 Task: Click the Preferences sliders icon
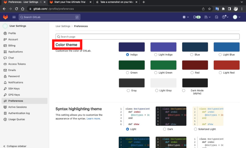(x=5, y=101)
